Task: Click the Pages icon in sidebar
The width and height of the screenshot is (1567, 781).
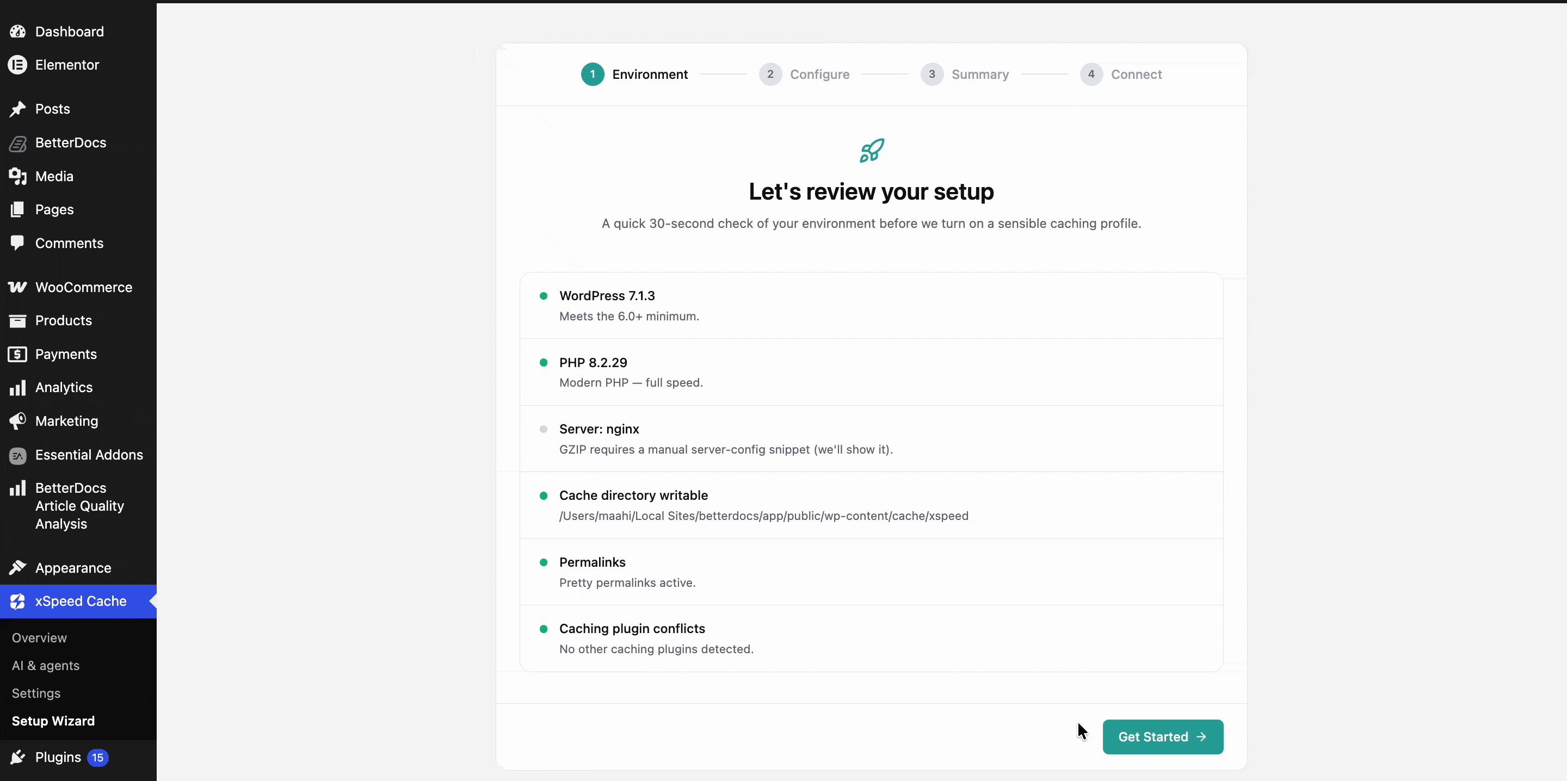Action: [x=17, y=210]
